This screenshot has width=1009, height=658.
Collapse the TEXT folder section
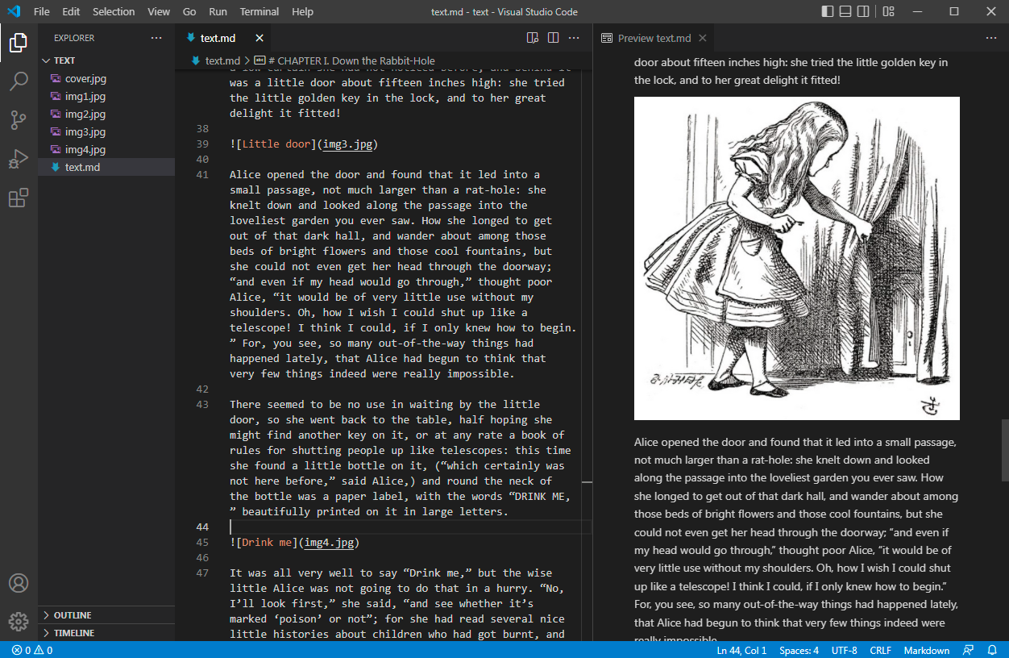[106, 60]
